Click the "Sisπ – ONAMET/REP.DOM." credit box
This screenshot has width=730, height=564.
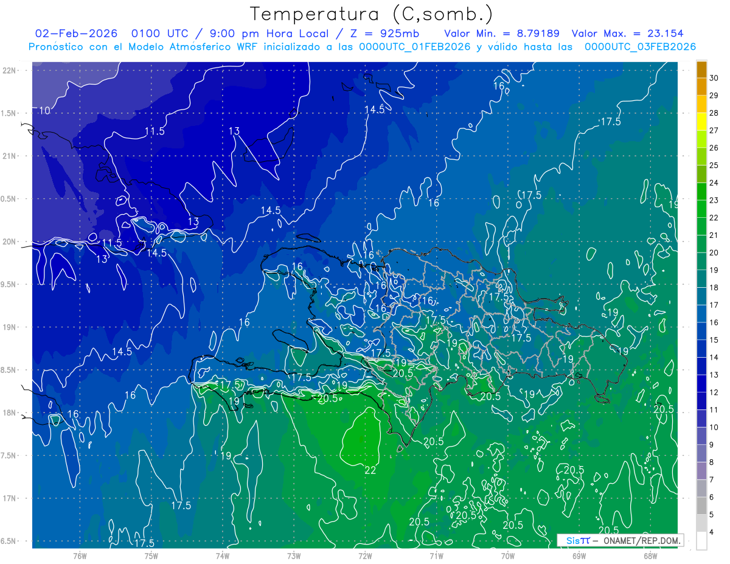(x=620, y=540)
